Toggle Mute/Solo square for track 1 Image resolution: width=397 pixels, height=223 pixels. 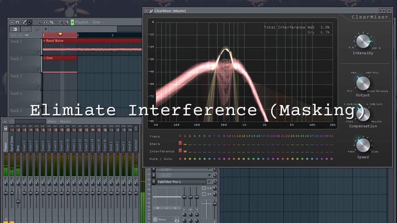(185, 159)
